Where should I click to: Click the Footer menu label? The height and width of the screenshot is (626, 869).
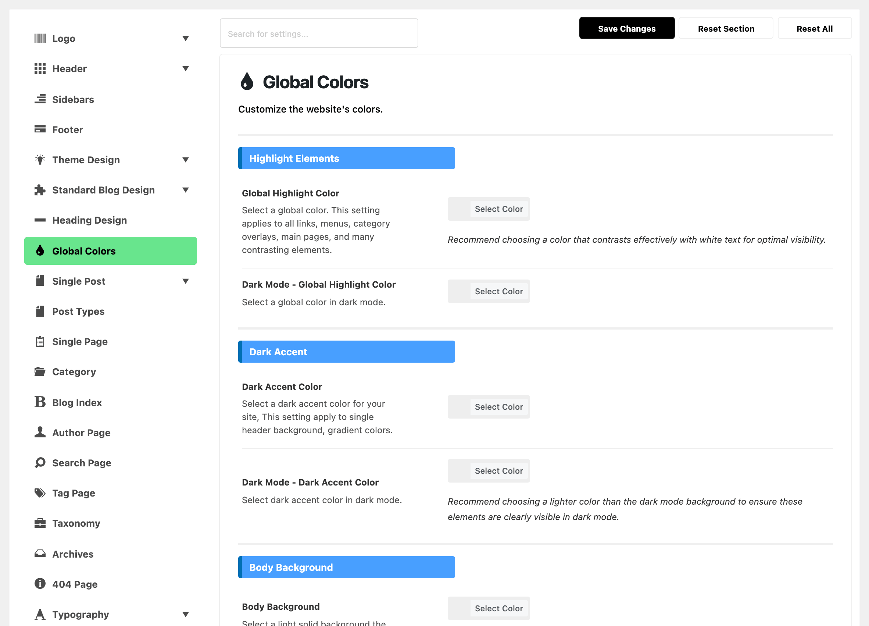tap(67, 129)
